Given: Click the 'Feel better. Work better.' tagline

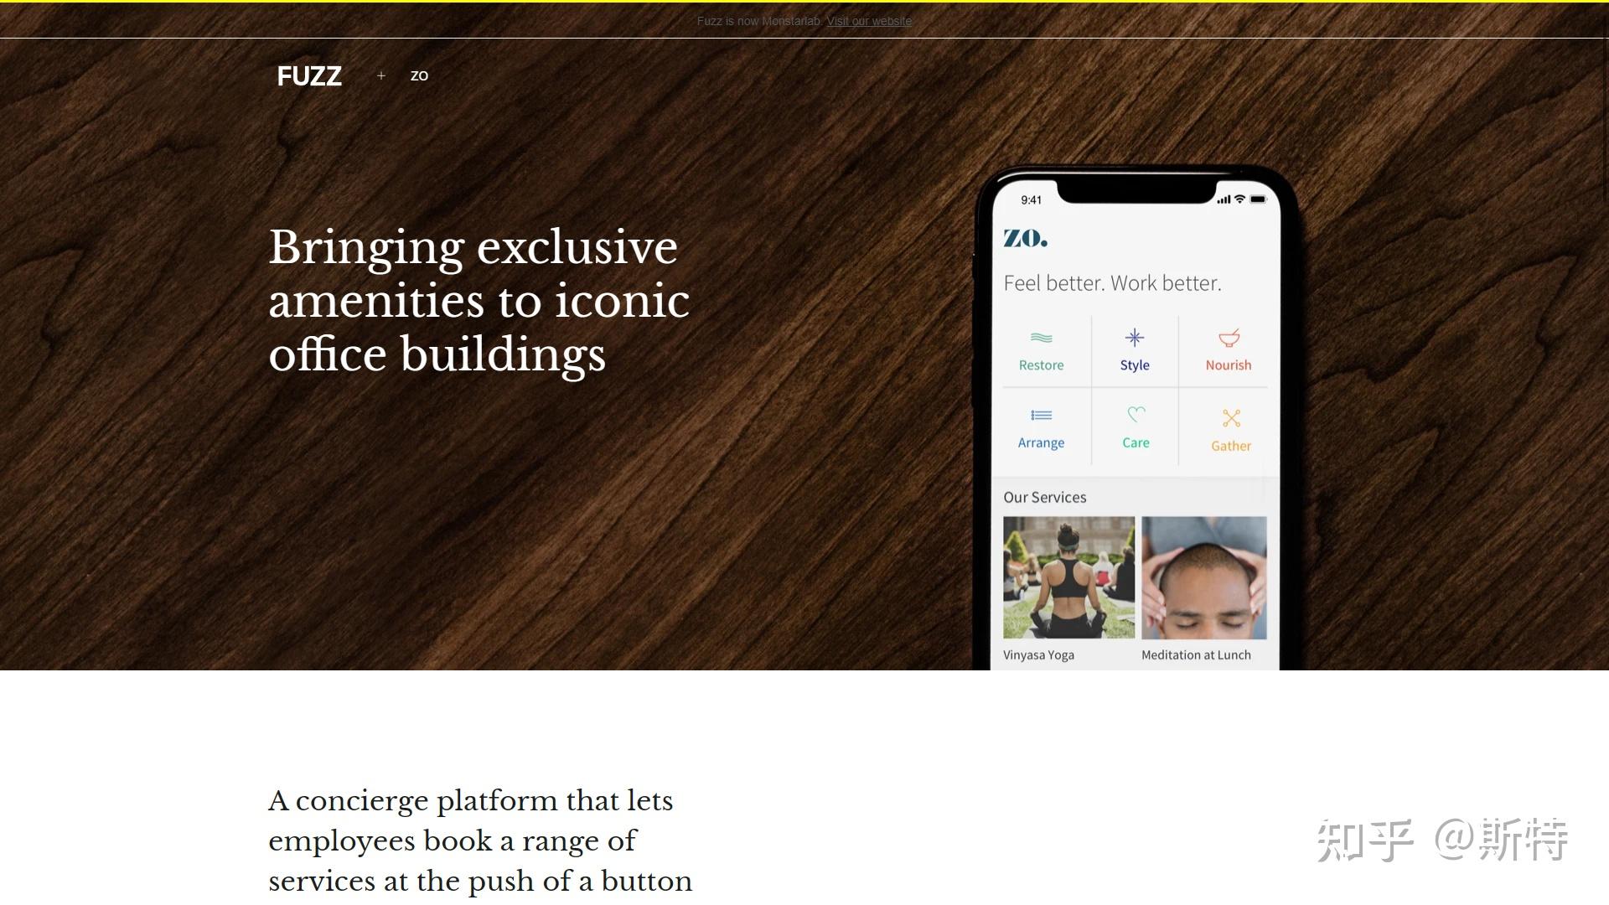Looking at the screenshot, I should click(x=1113, y=283).
